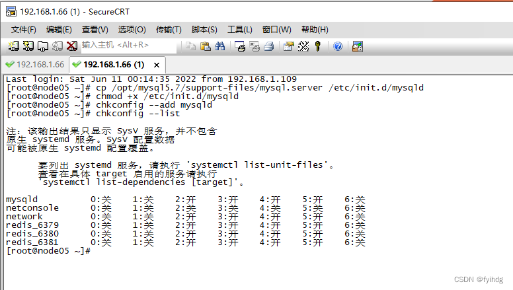Screen dimensions: 513x290
Task: Click netconsole runlevel 3:关 value
Action: click(x=228, y=208)
